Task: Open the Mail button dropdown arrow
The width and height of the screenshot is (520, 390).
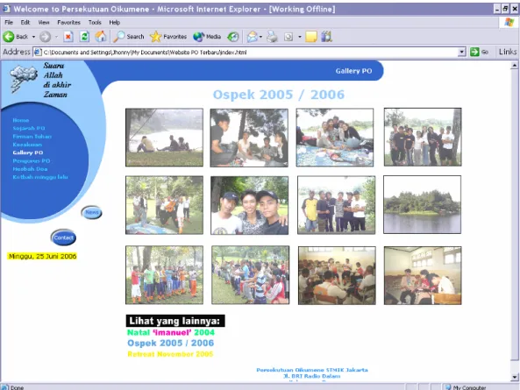Action: coord(260,37)
